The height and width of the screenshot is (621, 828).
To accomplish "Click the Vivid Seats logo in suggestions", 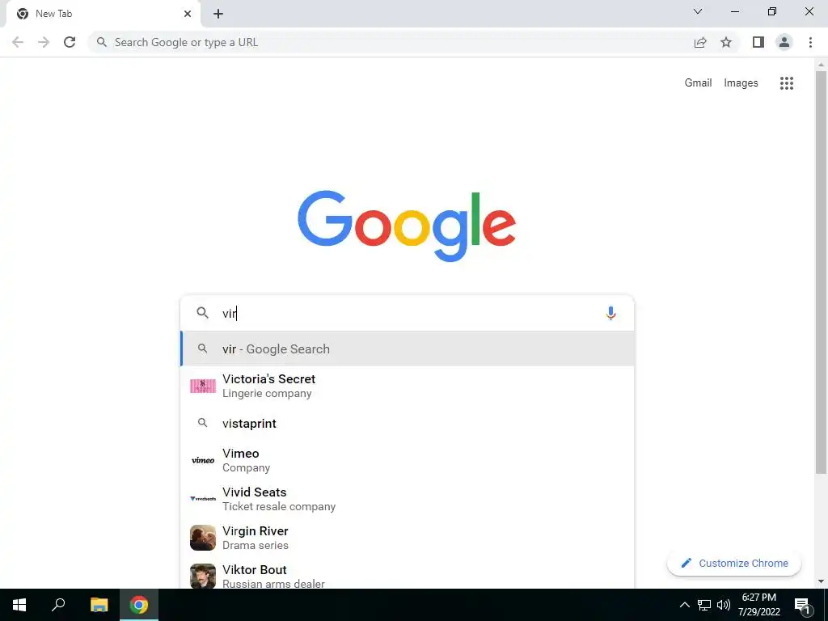I will point(203,498).
